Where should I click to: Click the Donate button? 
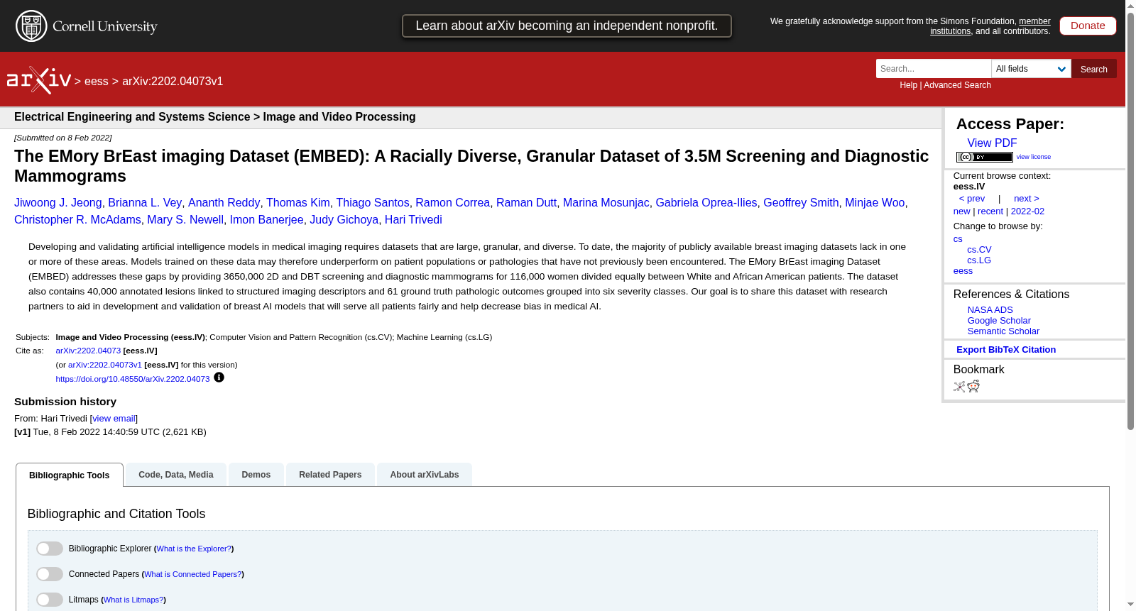click(1088, 26)
